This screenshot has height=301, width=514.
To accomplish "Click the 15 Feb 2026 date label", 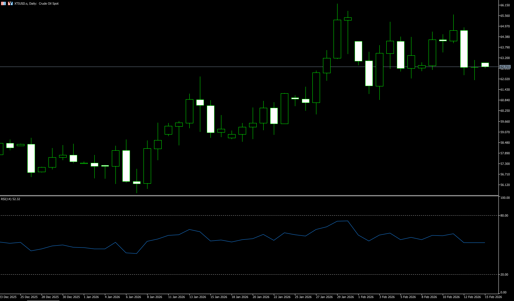I will pyautogui.click(x=493, y=297).
